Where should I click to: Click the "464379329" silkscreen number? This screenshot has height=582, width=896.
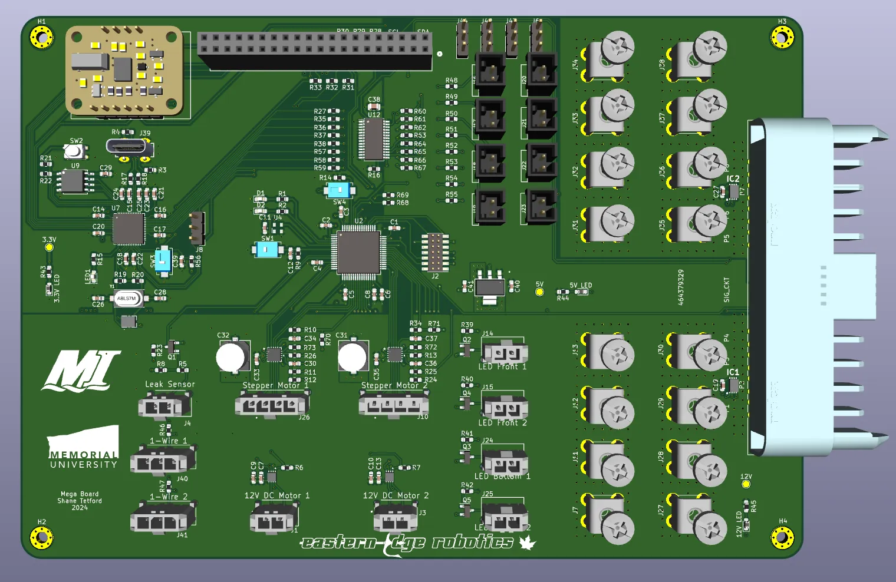tap(681, 287)
